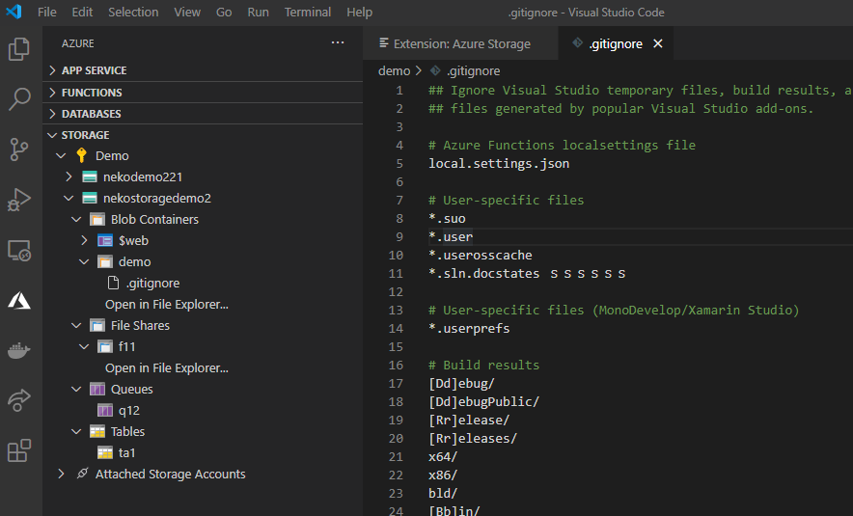Image resolution: width=853 pixels, height=516 pixels.
Task: Close the .gitignore editor tab
Action: click(658, 43)
